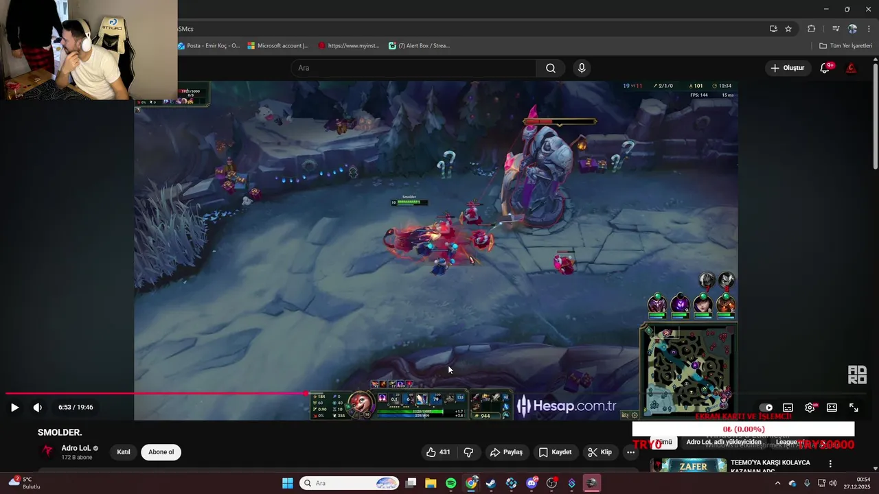Image resolution: width=879 pixels, height=494 pixels.
Task: Click the SMOLDER. video title text
Action: 60,432
